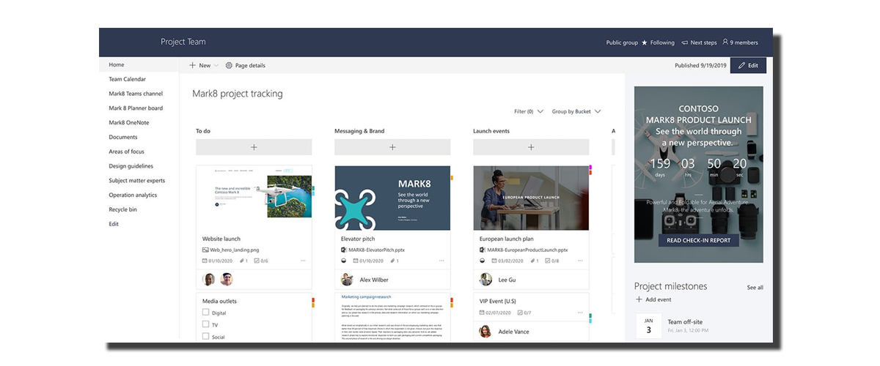Open the 9 members person icon
The image size is (880, 366).
[725, 42]
